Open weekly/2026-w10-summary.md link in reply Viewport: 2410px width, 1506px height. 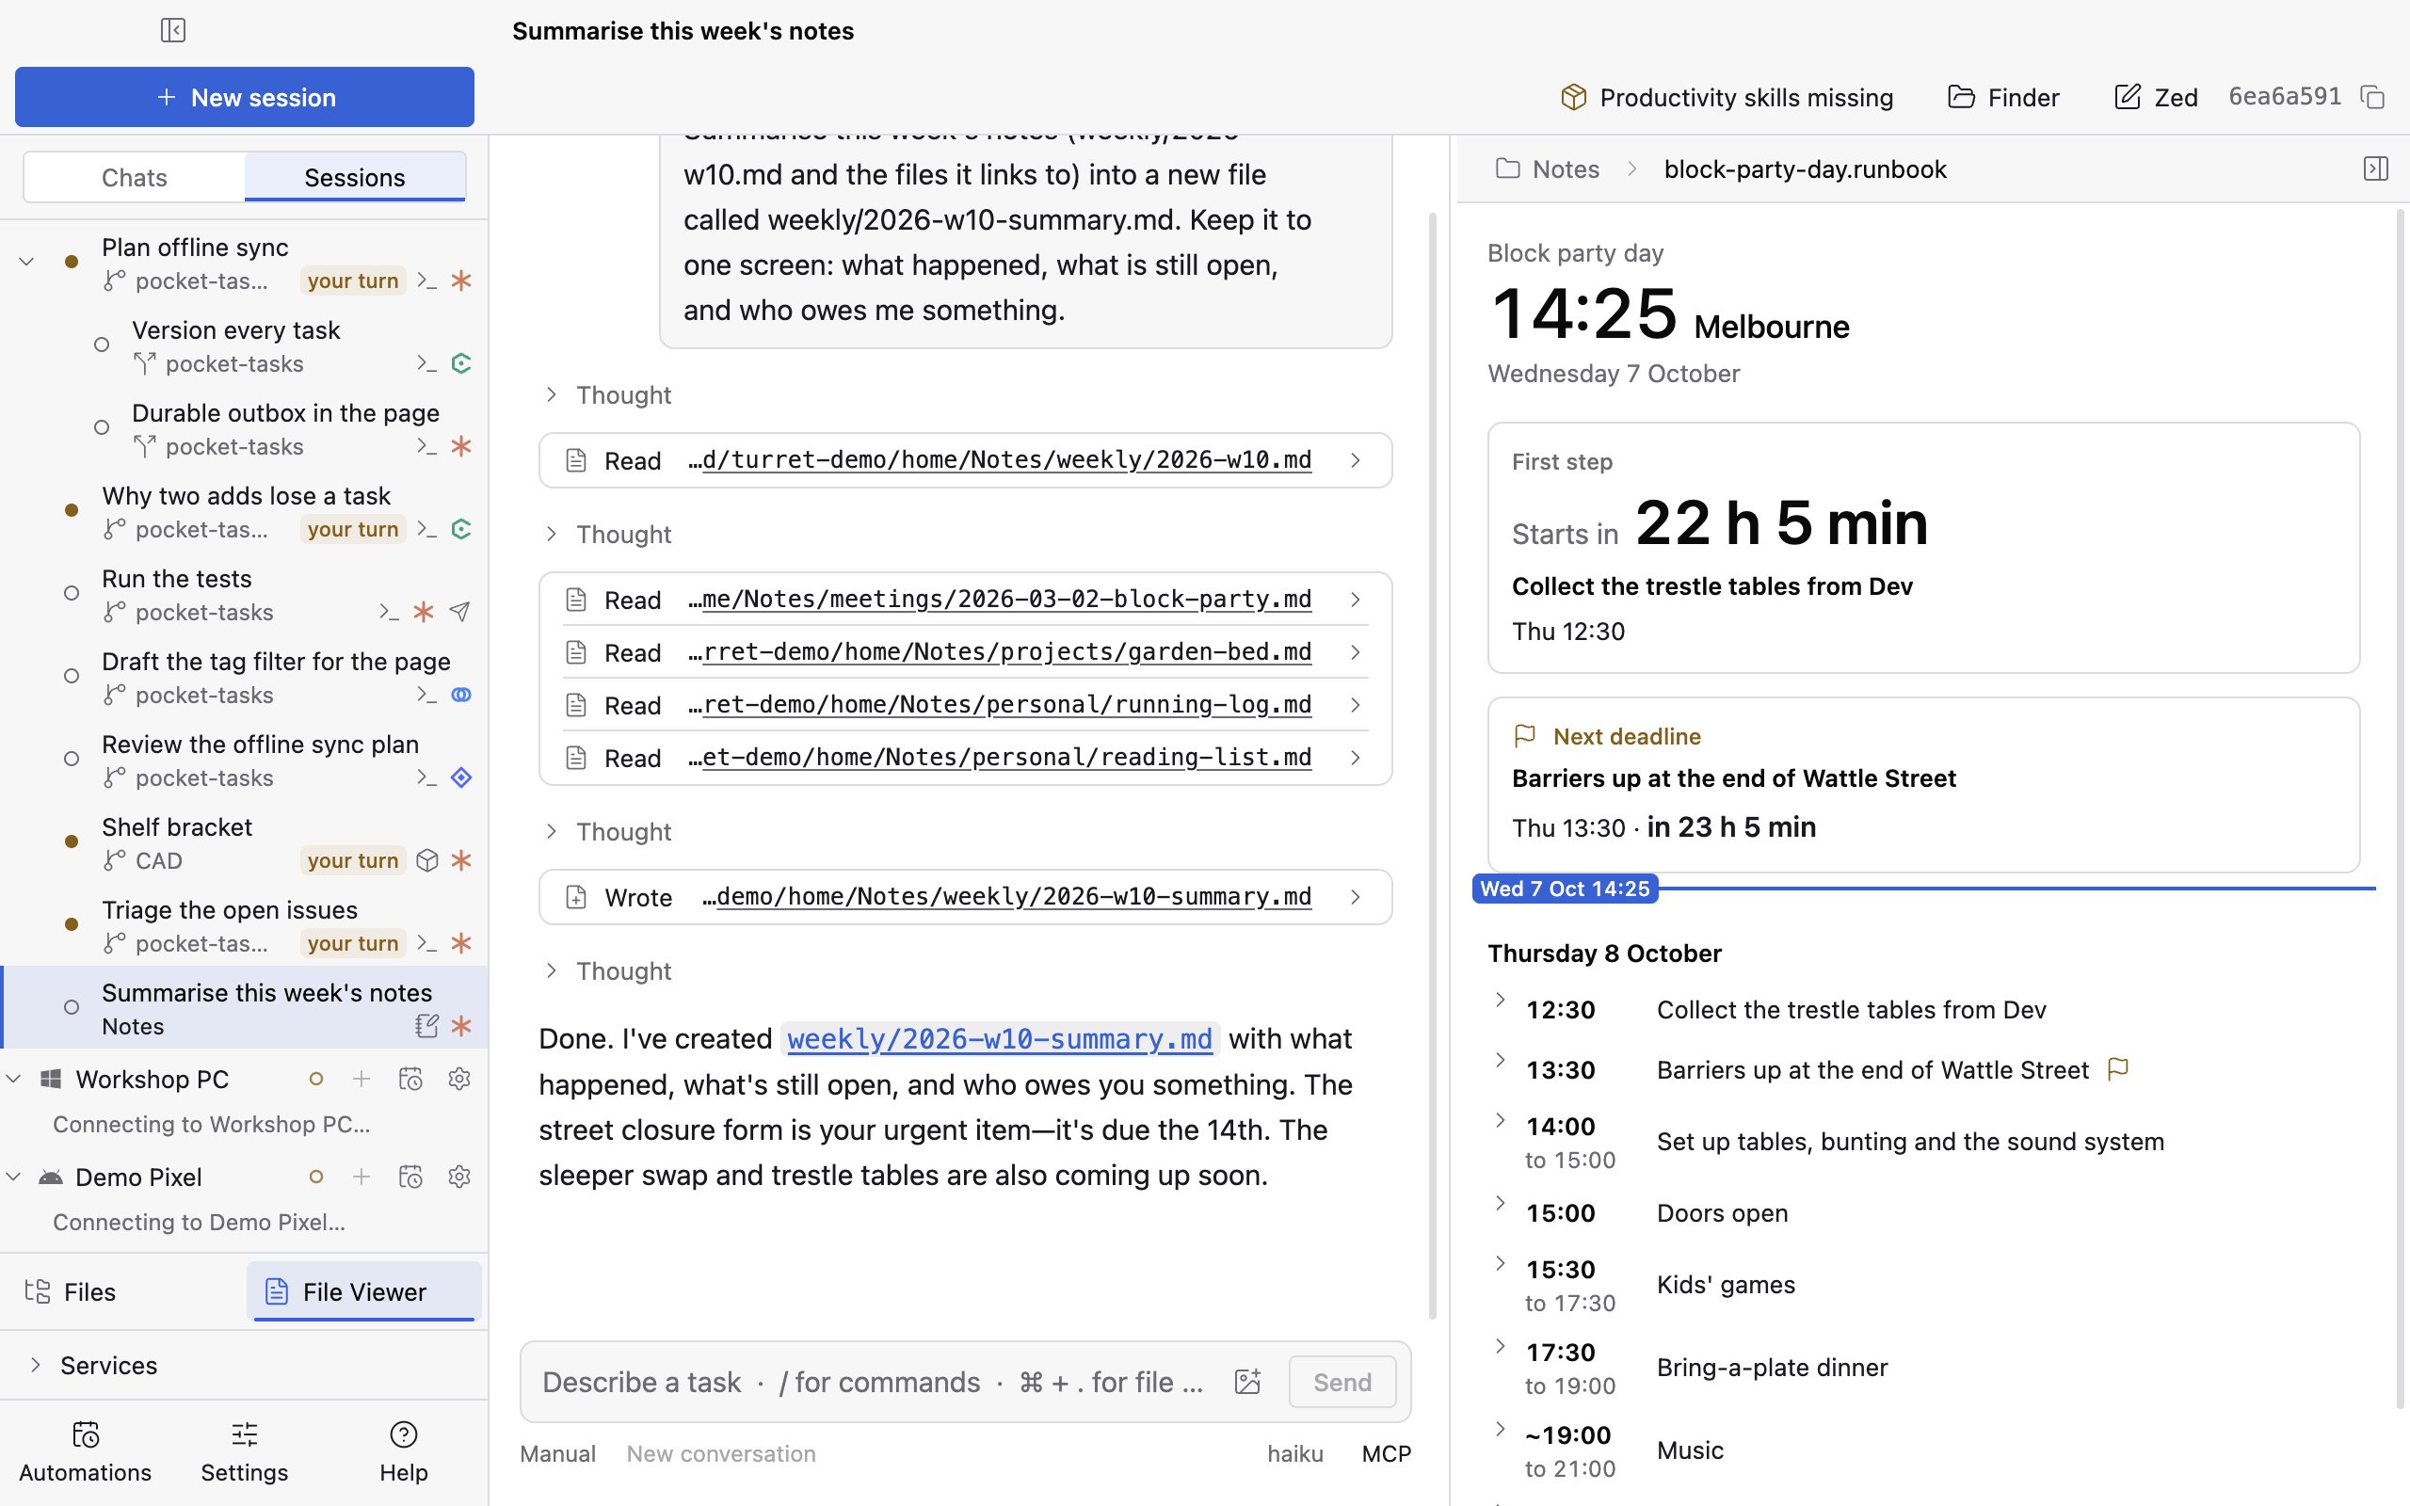tap(999, 1039)
